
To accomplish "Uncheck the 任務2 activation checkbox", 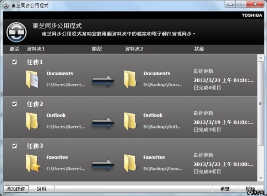I will tap(14, 104).
